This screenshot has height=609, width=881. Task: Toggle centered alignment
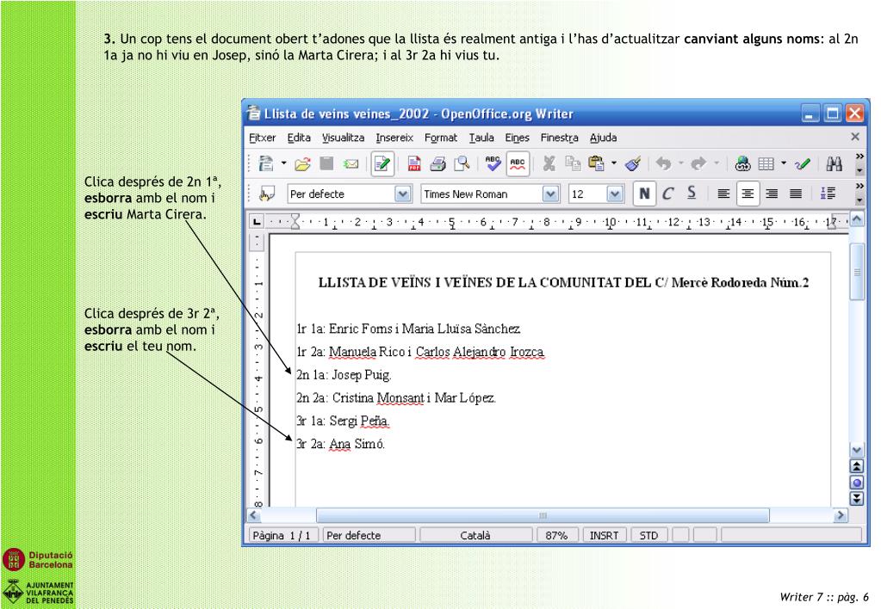(748, 194)
